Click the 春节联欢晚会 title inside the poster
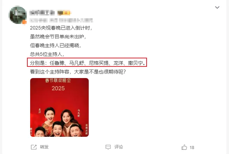 coord(58,81)
